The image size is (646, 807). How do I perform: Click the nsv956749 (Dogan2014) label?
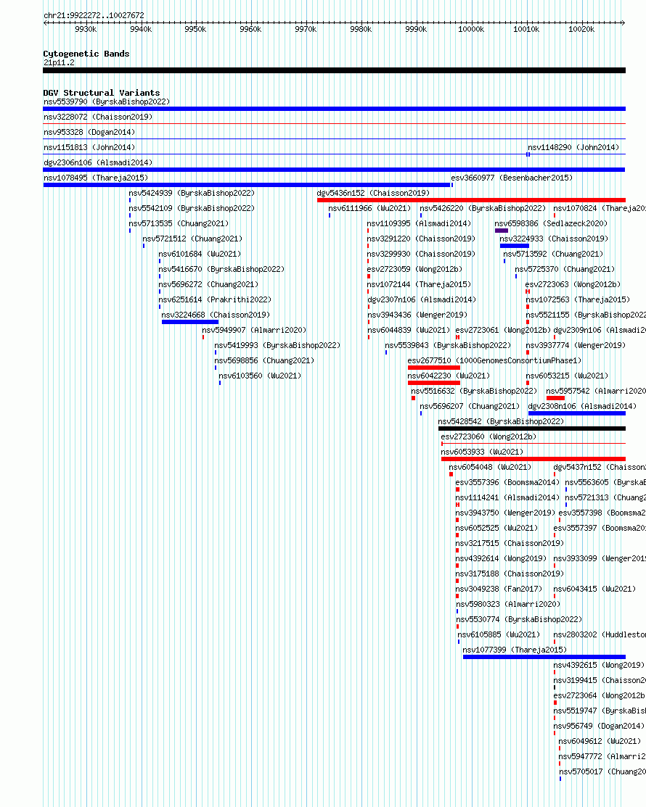point(599,727)
